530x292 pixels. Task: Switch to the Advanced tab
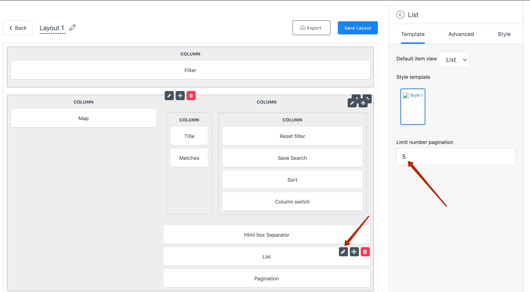click(461, 34)
